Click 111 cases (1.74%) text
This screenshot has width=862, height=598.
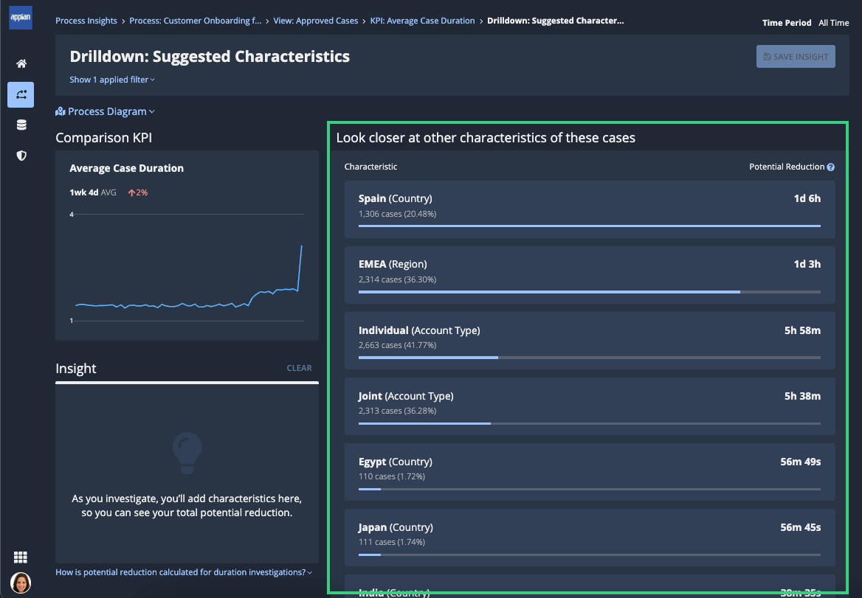click(391, 542)
